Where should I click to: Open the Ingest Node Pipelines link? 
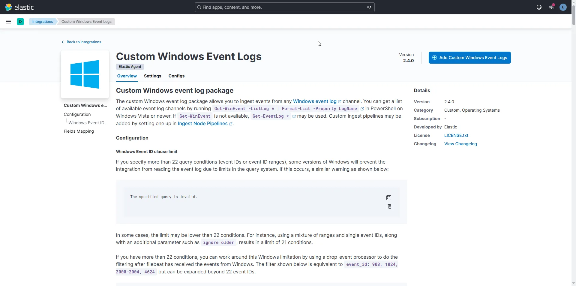pyautogui.click(x=203, y=124)
